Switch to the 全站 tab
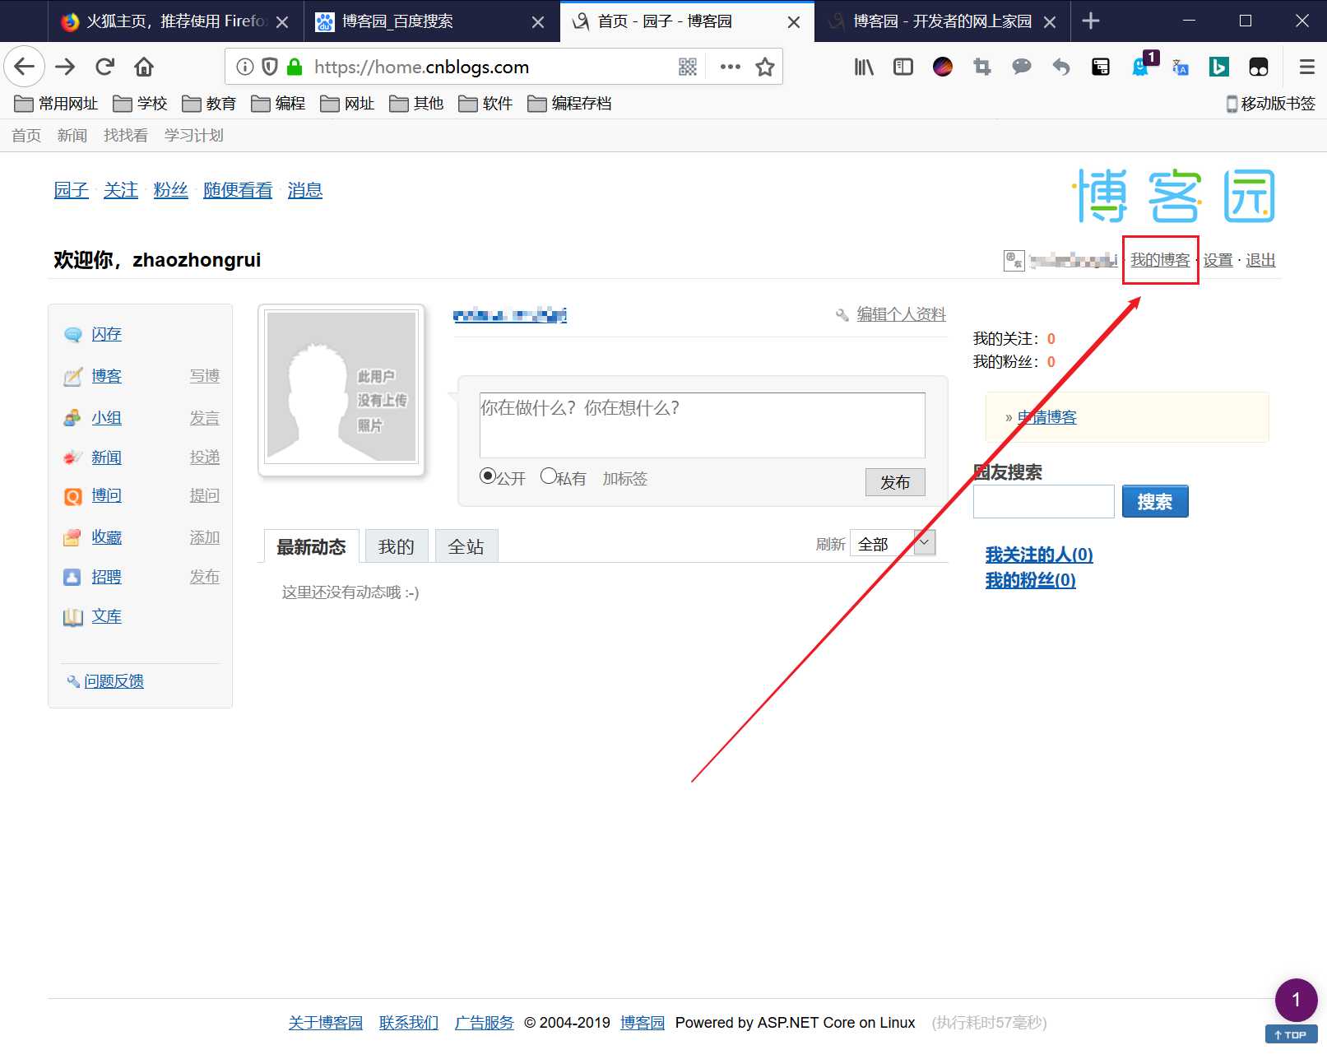This screenshot has width=1327, height=1059. [x=466, y=546]
